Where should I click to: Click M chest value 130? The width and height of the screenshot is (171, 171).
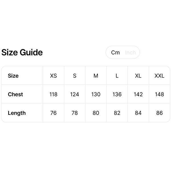tap(96, 94)
